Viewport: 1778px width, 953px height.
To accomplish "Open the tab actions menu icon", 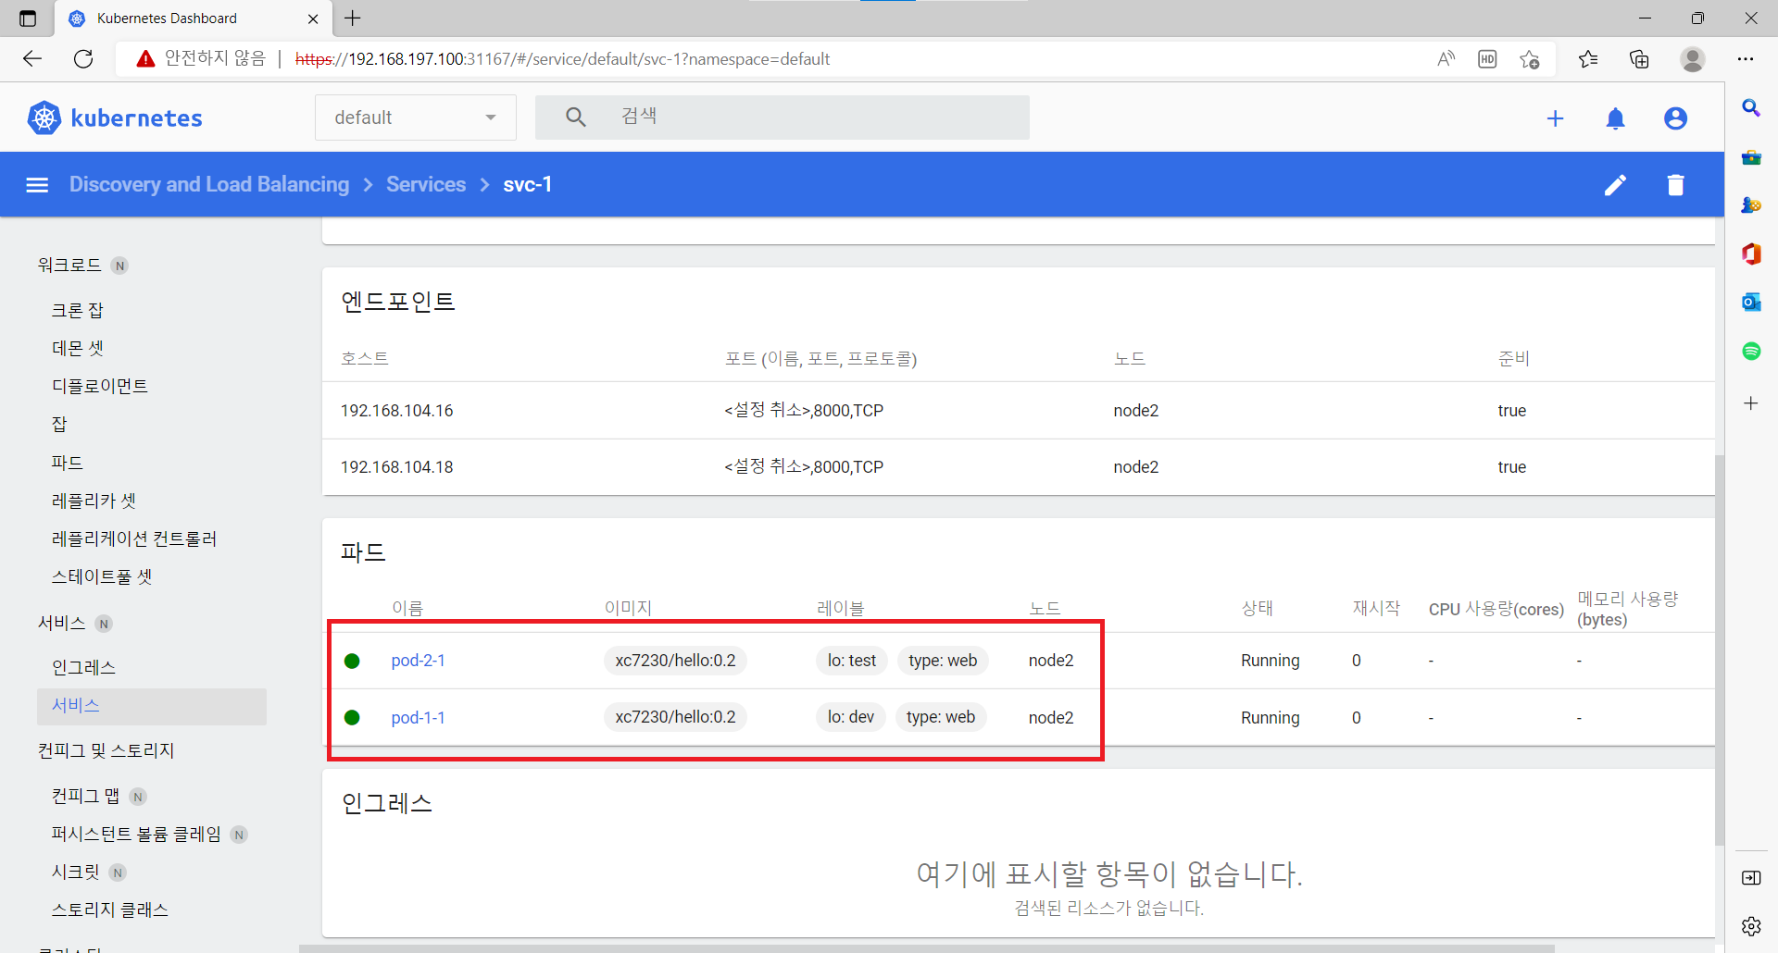I will [28, 19].
